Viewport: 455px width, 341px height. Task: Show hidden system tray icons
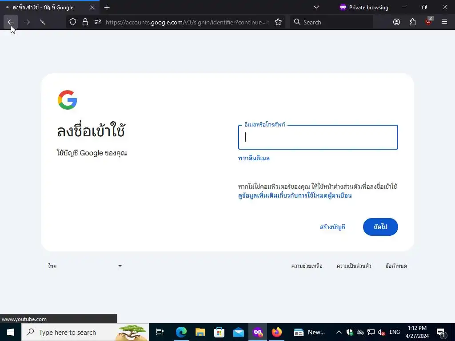[339, 332]
